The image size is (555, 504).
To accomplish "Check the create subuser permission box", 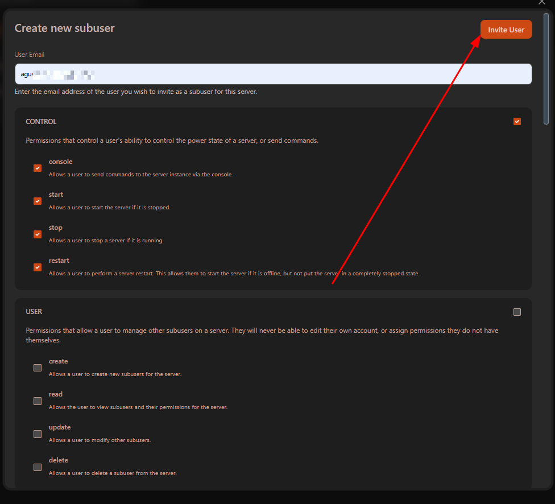I will [x=38, y=367].
